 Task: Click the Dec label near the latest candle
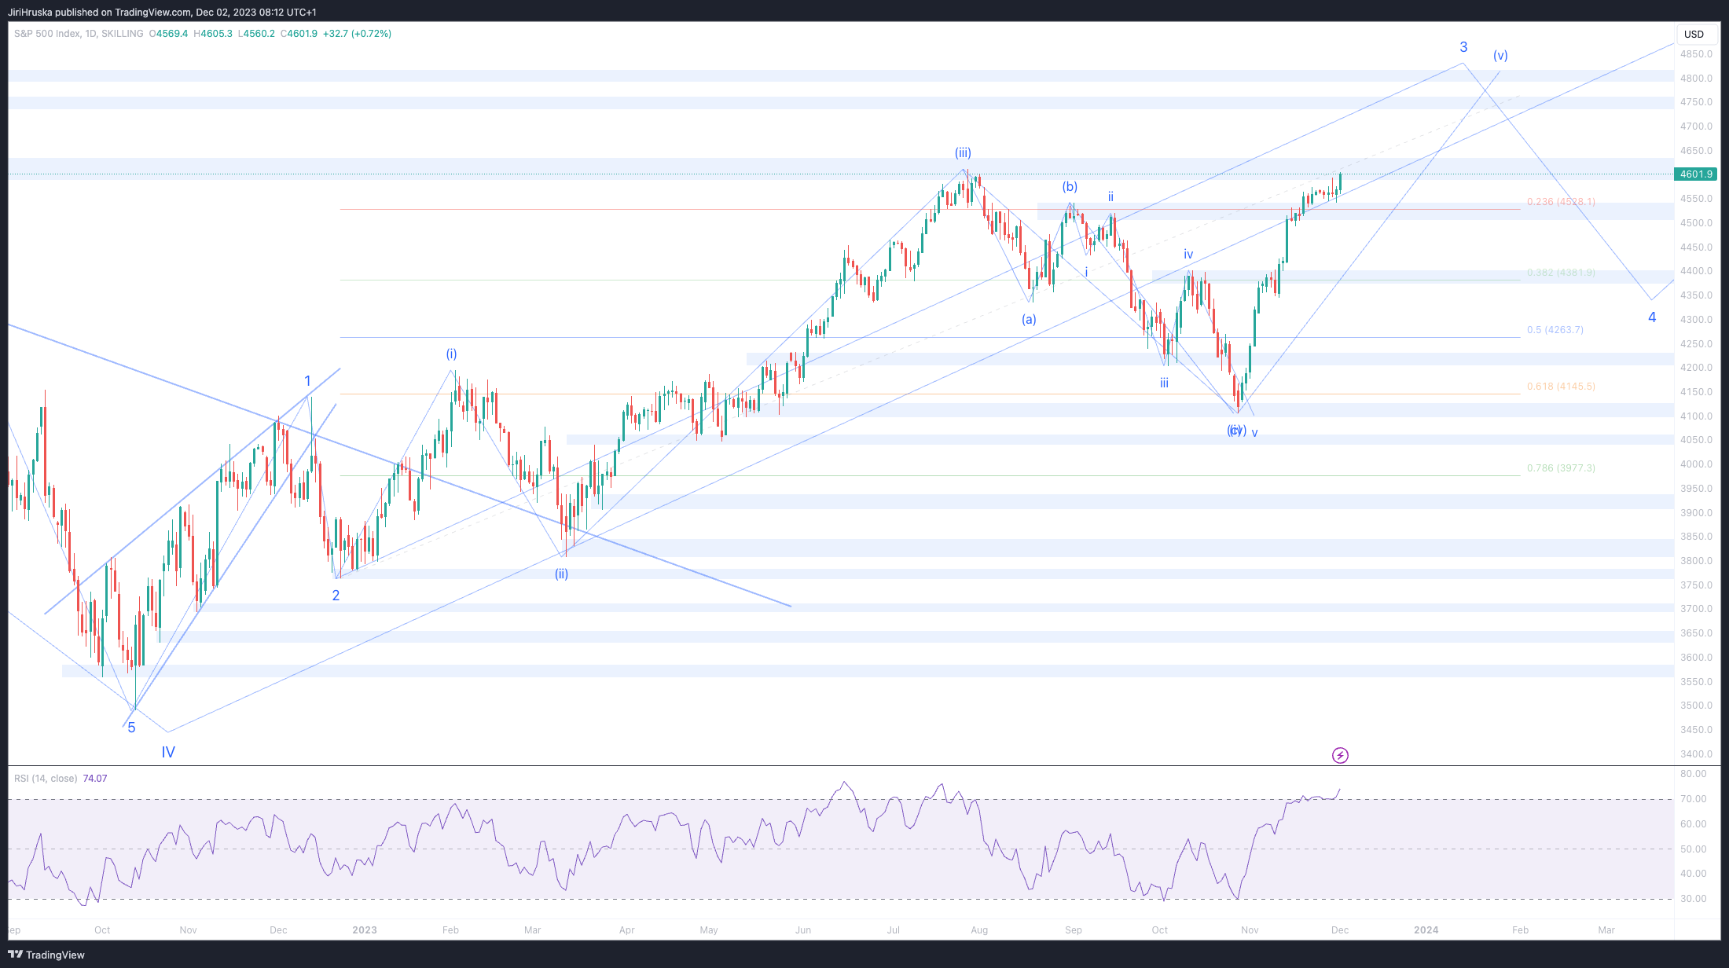point(1340,930)
